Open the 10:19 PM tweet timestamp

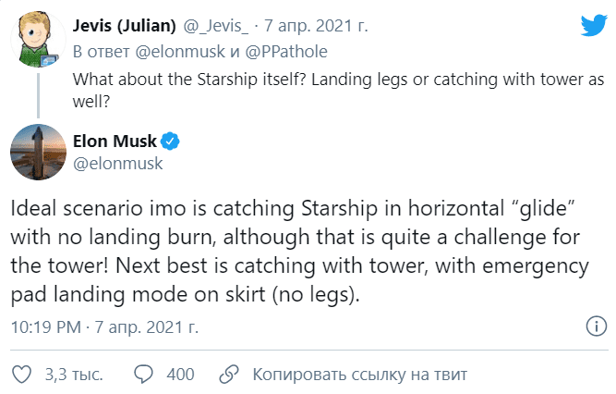point(48,326)
